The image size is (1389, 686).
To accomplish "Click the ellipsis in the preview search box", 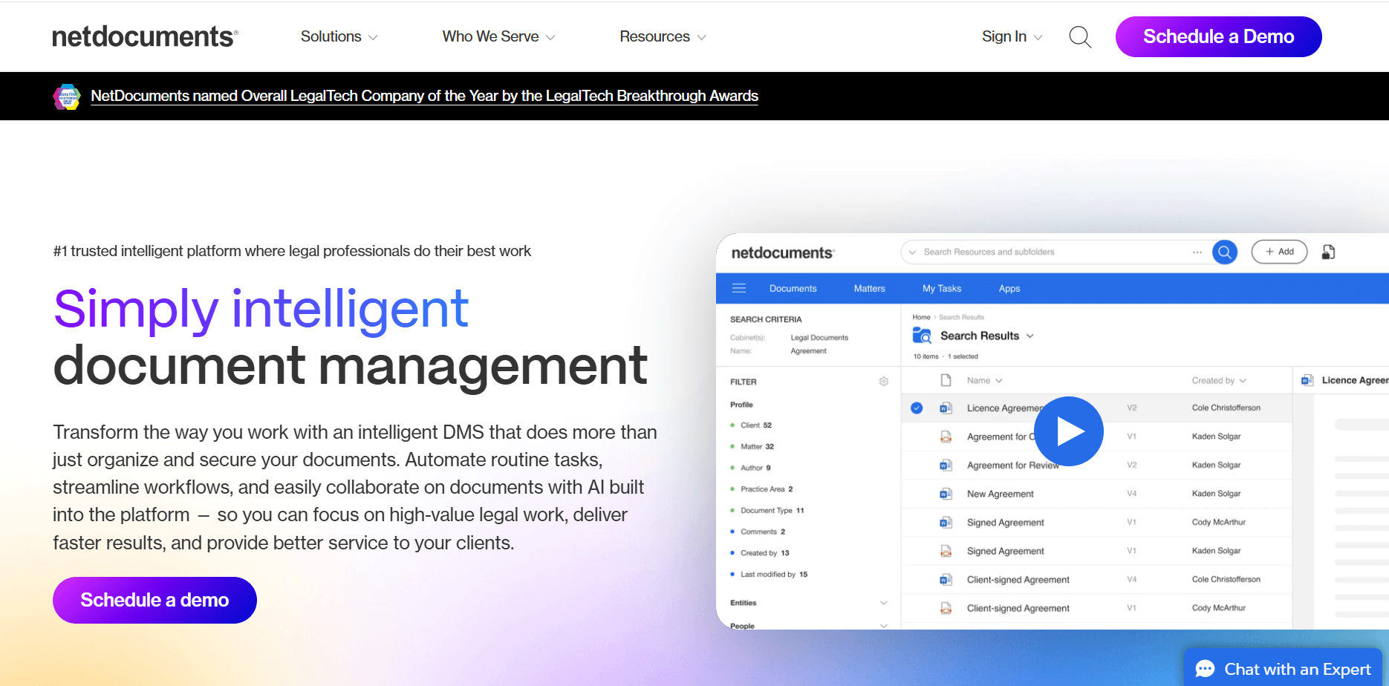I will 1197,252.
